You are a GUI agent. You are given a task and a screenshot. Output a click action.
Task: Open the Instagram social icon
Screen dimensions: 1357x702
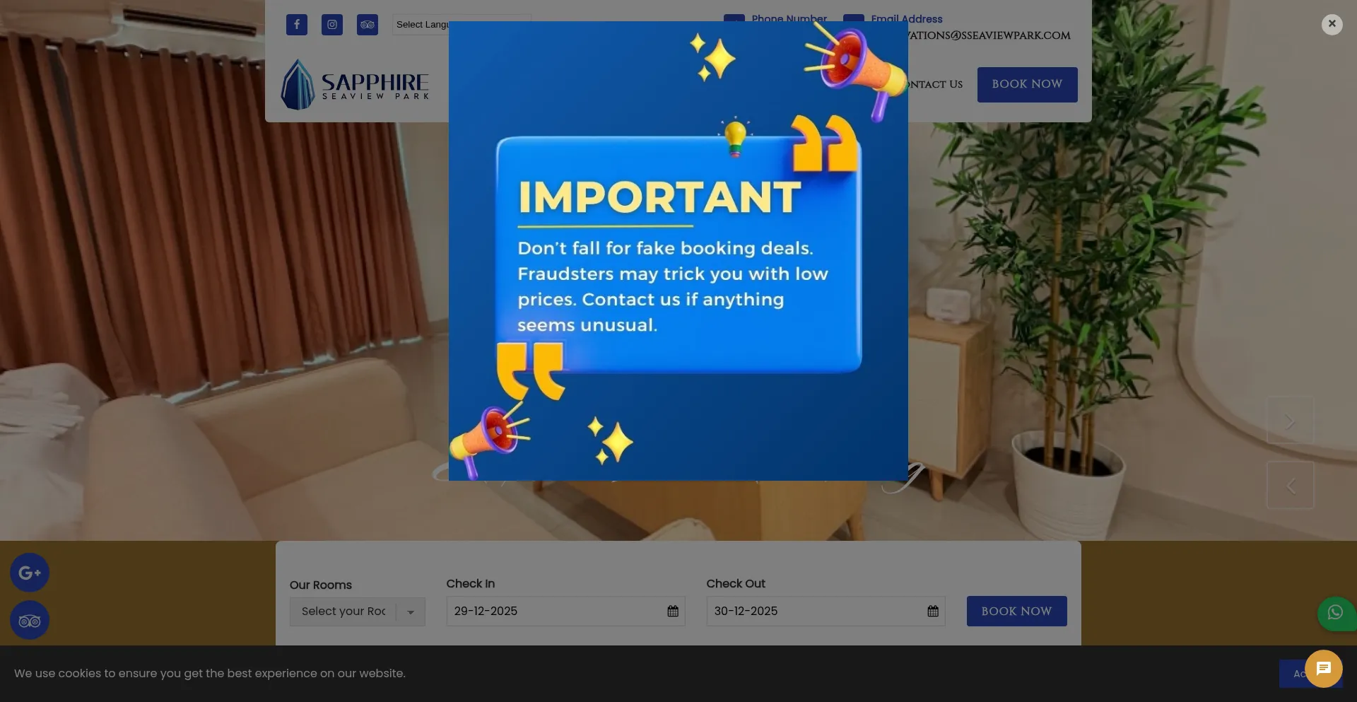(332, 25)
